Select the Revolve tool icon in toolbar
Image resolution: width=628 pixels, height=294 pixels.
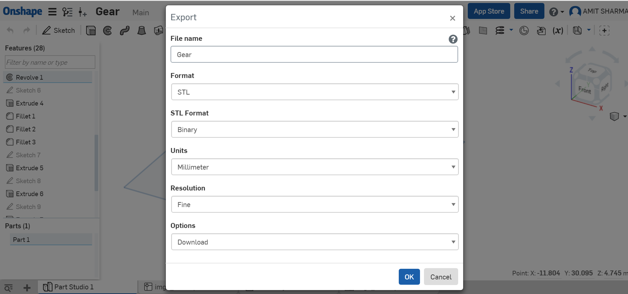point(107,31)
